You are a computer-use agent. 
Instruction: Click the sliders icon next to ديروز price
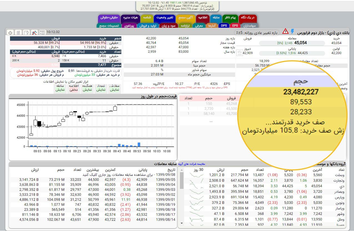click(239, 53)
